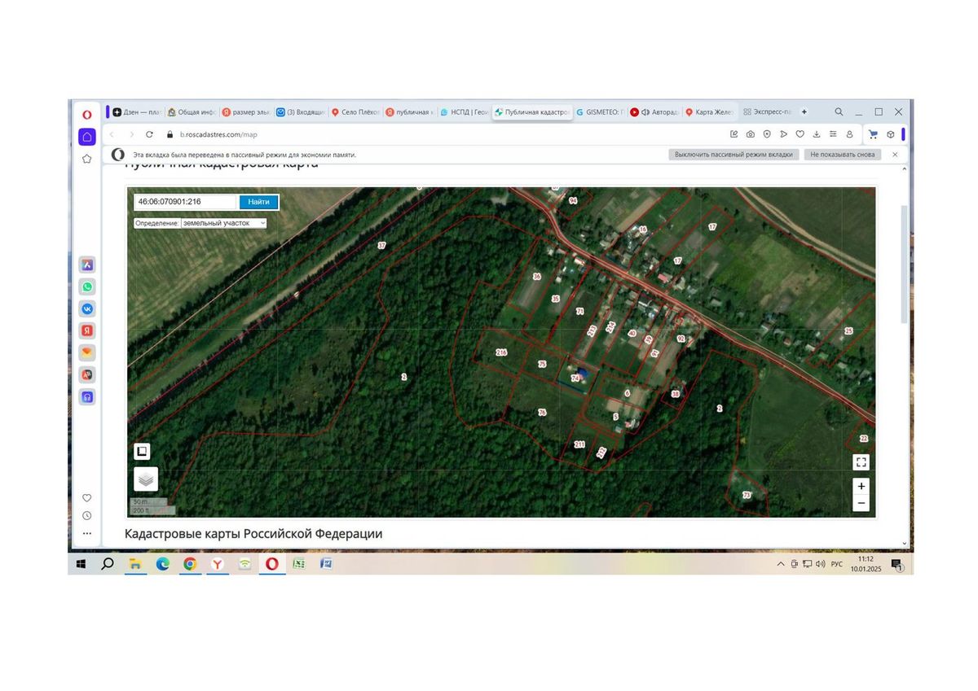
Task: Show hidden system tray icons
Action: coord(781,564)
